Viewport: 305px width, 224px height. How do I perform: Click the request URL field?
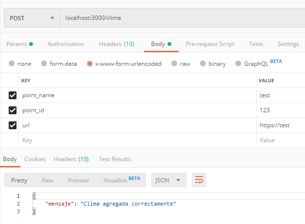point(179,18)
